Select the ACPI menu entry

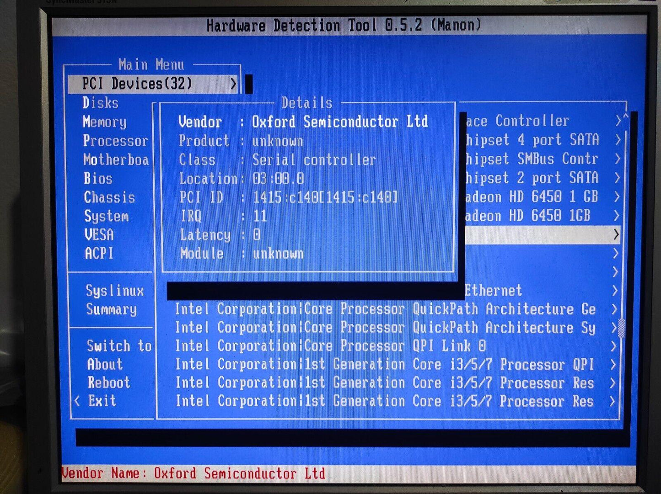[x=99, y=254]
